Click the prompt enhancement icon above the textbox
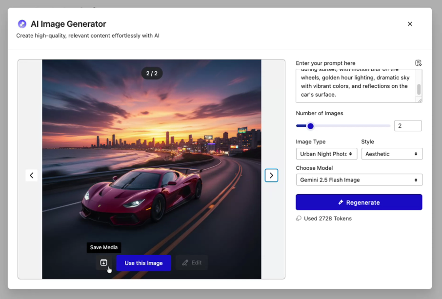 418,62
